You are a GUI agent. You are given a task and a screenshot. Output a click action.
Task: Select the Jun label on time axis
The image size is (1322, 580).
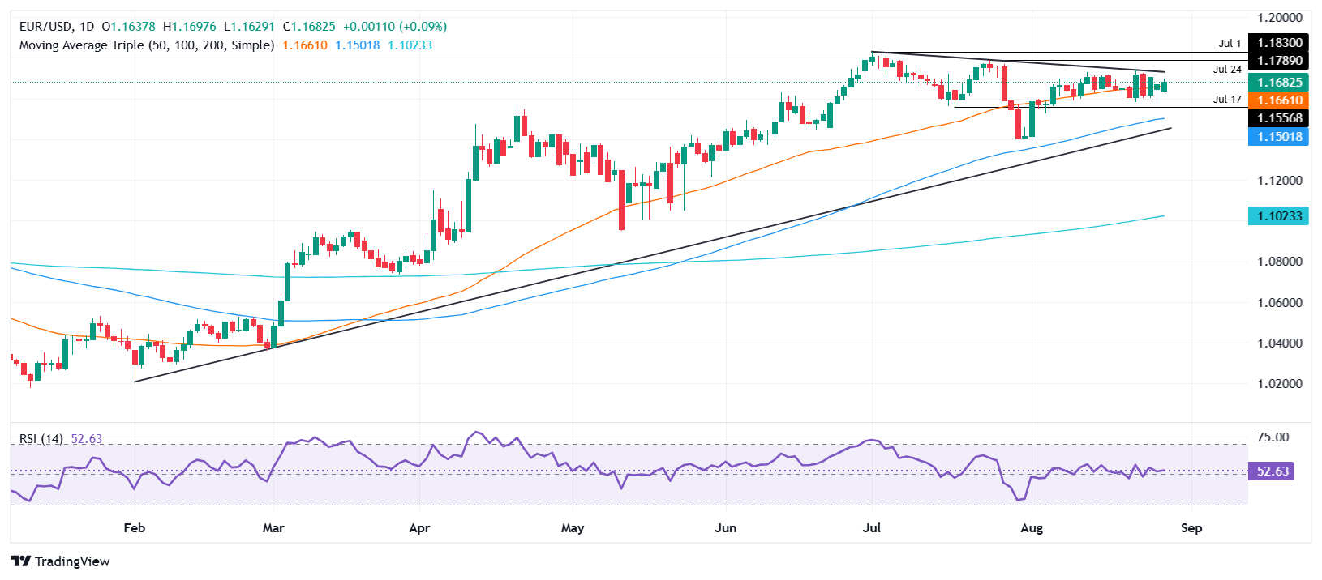[x=725, y=528]
